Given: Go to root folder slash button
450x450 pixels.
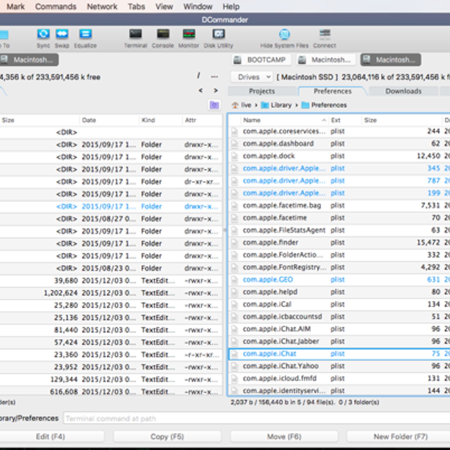Looking at the screenshot, I should 199,75.
